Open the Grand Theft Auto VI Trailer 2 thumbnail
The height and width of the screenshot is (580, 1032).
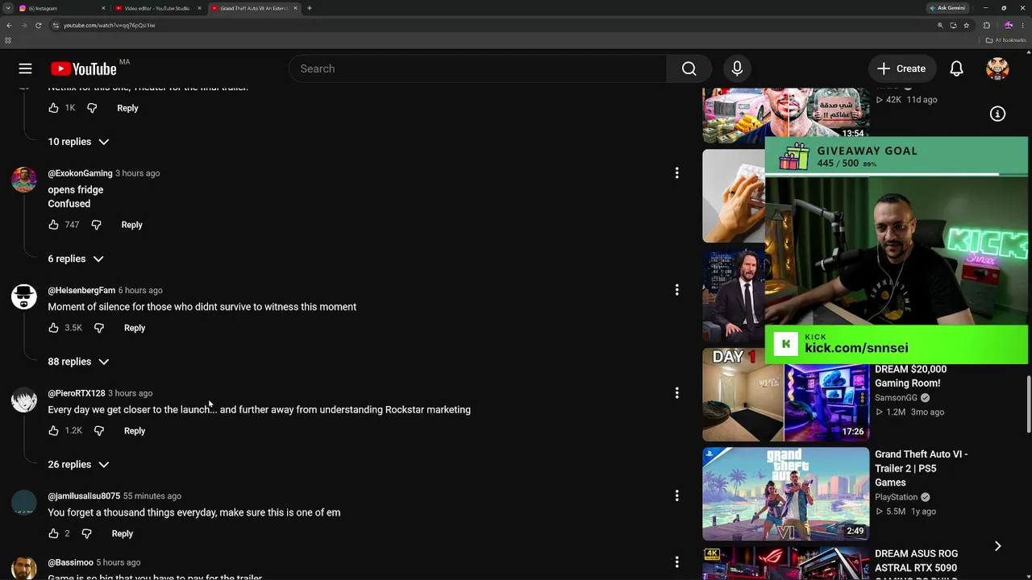pyautogui.click(x=786, y=494)
